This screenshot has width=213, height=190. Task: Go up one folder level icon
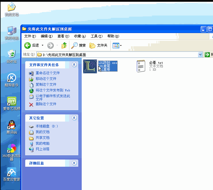point(64,45)
